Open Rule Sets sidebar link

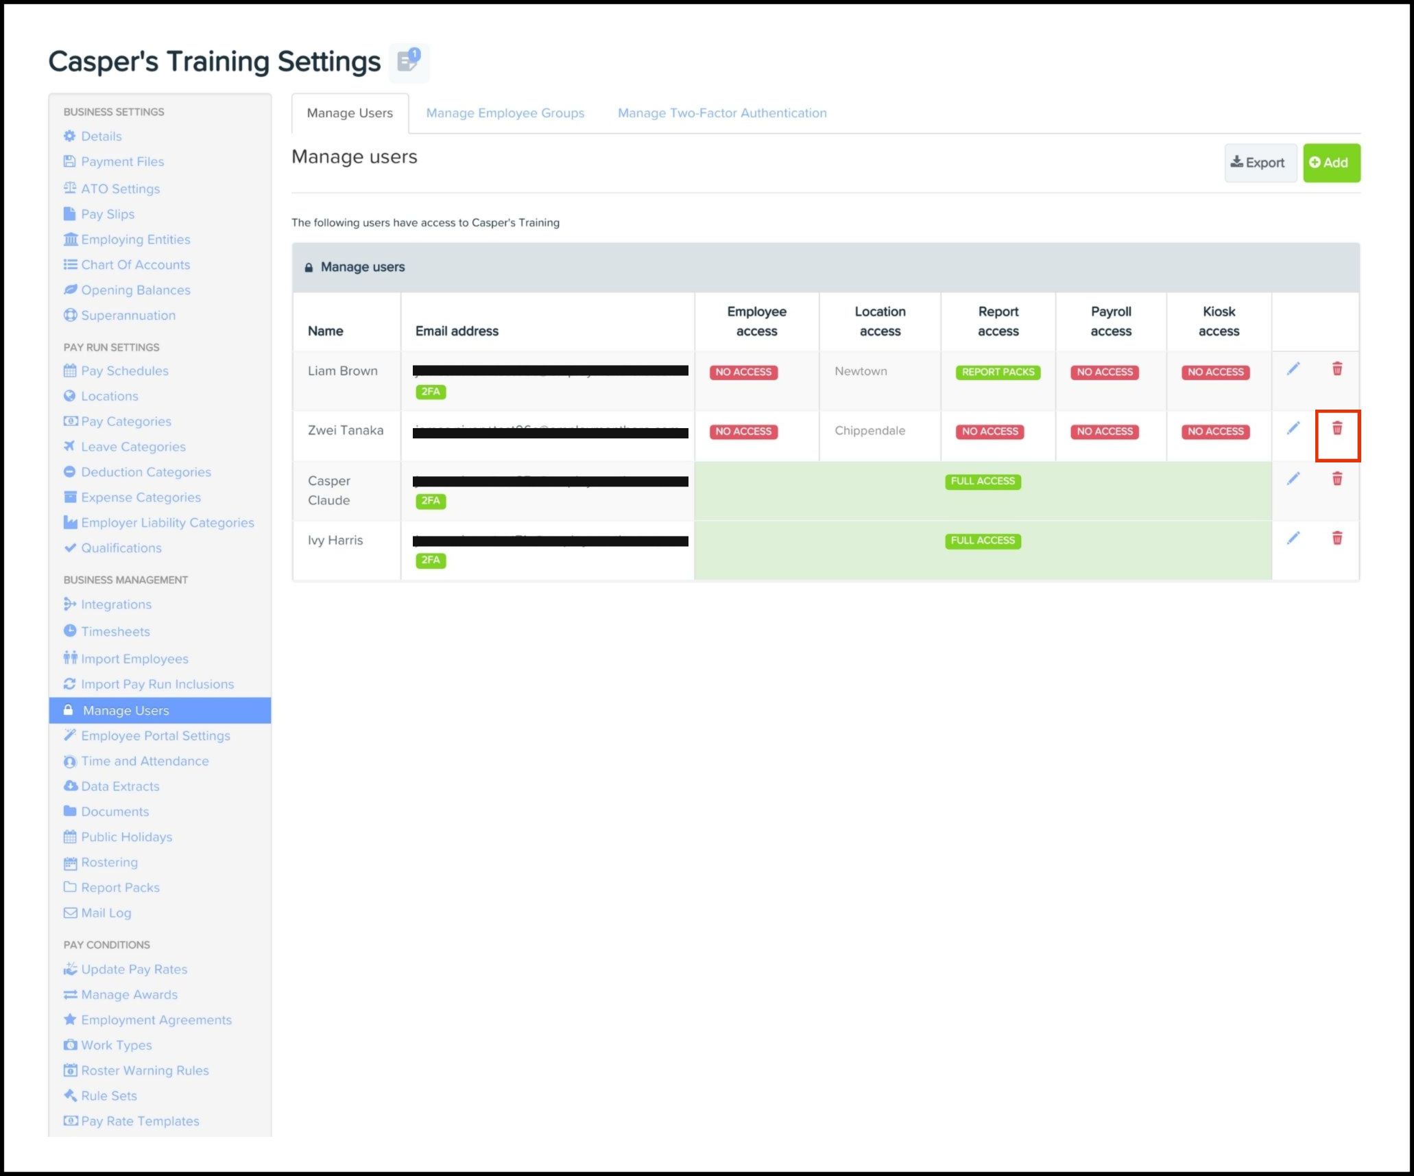tap(108, 1096)
